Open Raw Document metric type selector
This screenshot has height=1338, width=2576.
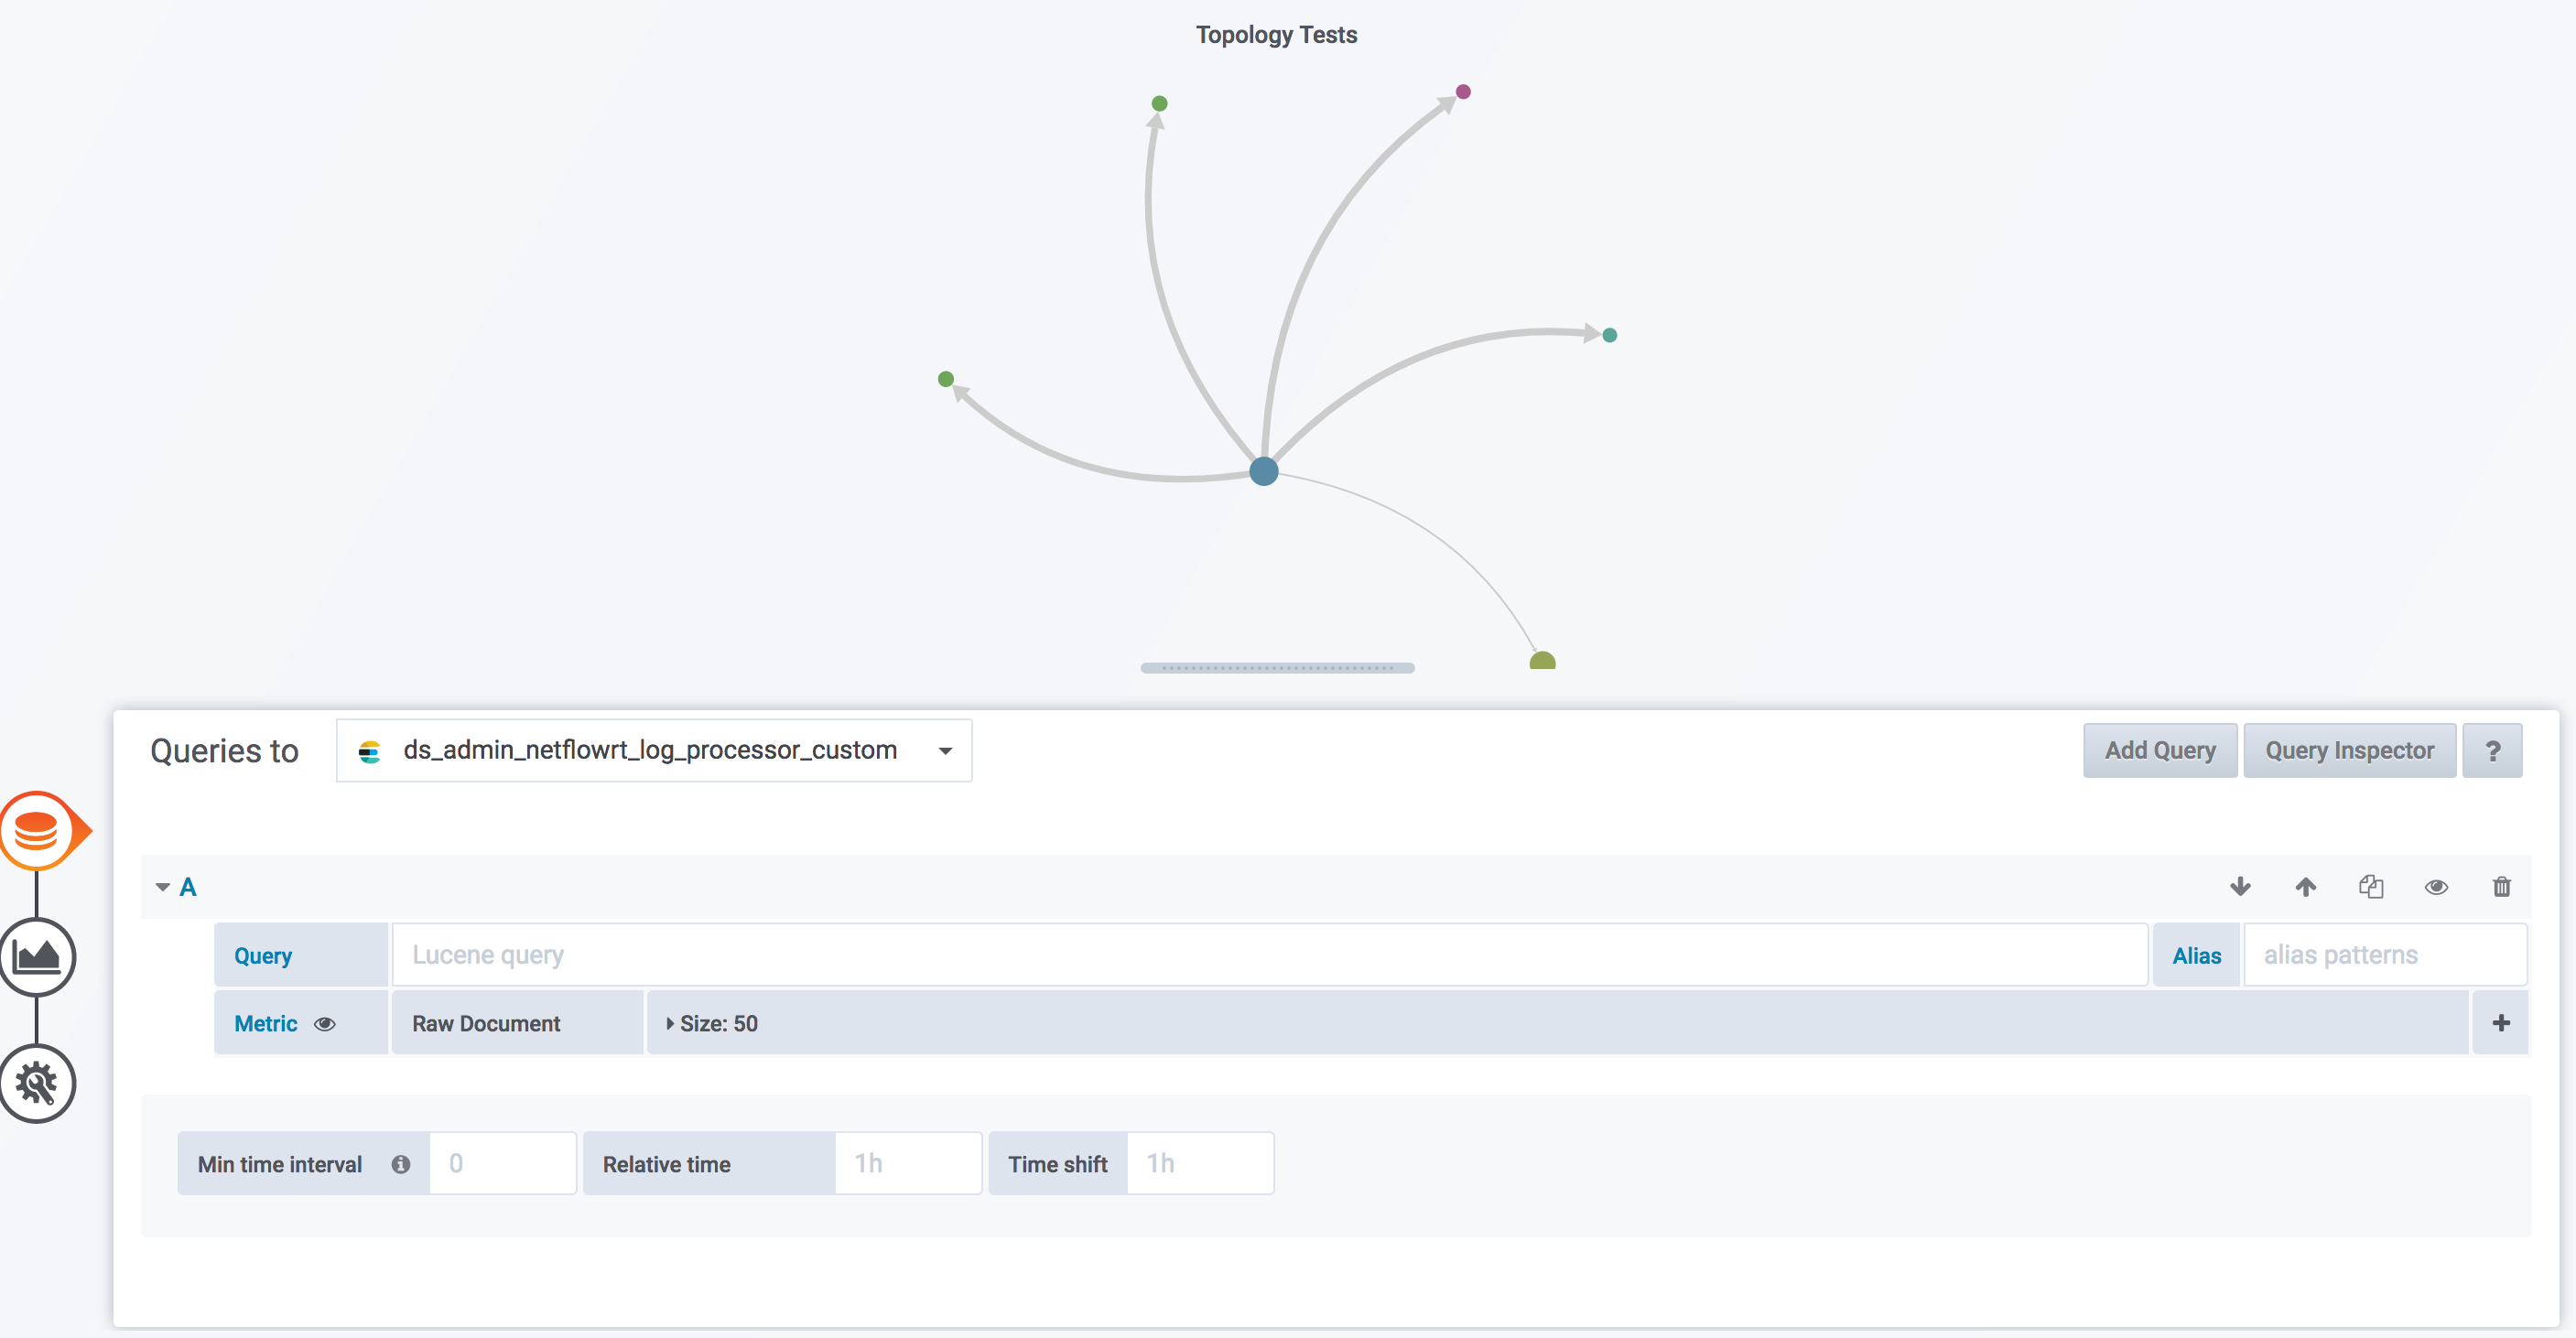(x=486, y=1024)
